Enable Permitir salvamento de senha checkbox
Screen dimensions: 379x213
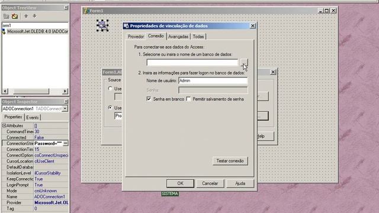188,99
